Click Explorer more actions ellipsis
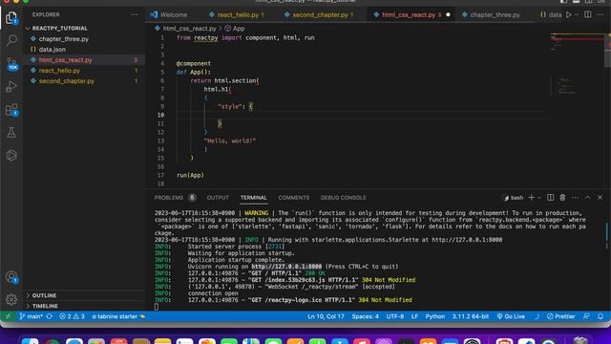611x344 pixels. coord(134,14)
